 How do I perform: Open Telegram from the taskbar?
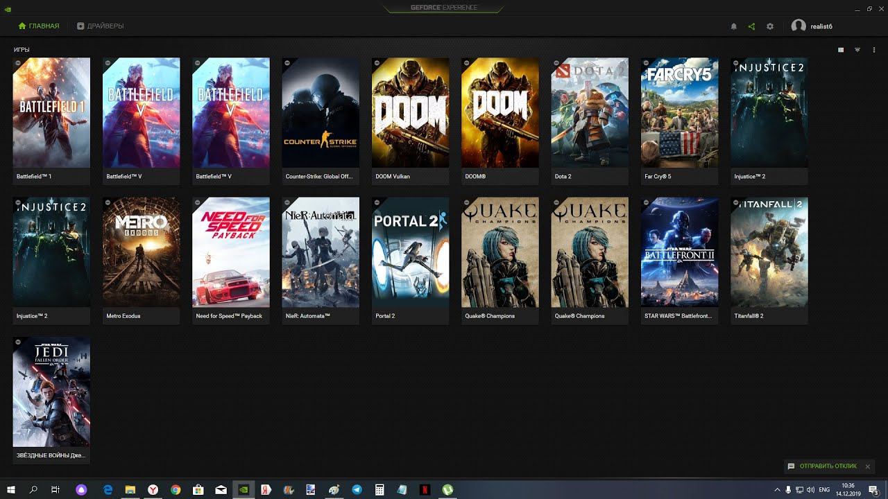pyautogui.click(x=357, y=489)
